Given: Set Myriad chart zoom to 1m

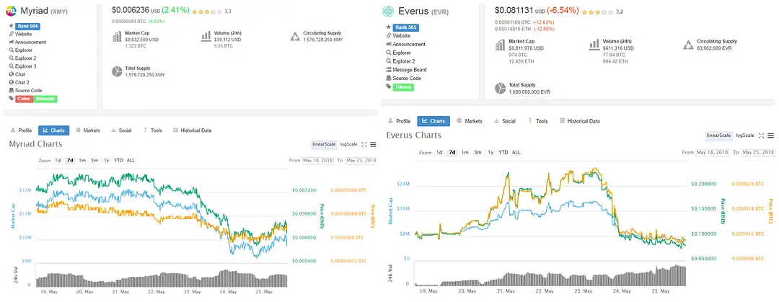Looking at the screenshot, I should 82,161.
